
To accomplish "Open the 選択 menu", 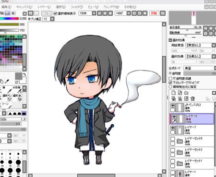I will (x=60, y=7).
